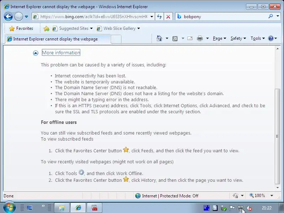The height and width of the screenshot is (213, 284).
Task: Open the privacy status dropdown arrow
Action: click(x=242, y=196)
